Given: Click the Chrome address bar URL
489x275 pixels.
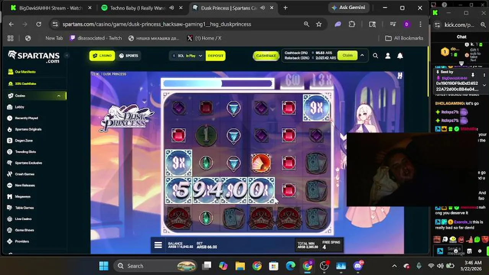Looking at the screenshot, I should (x=157, y=24).
